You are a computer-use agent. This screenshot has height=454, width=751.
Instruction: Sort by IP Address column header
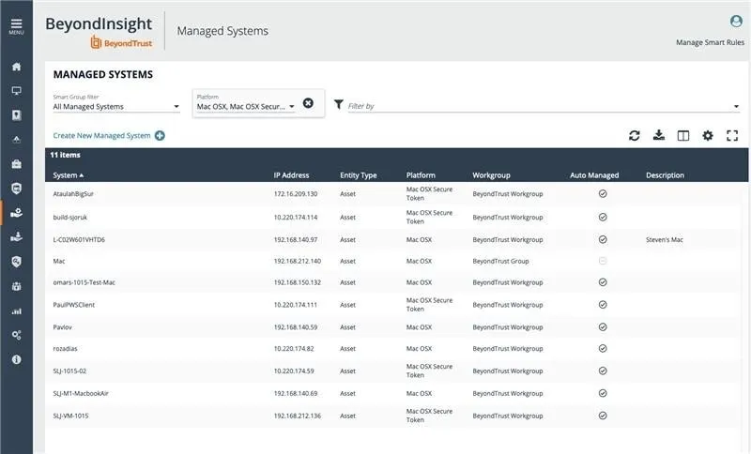291,175
